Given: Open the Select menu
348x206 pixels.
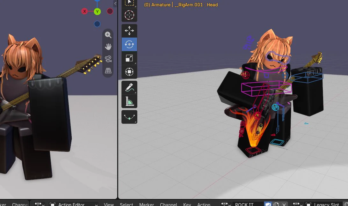Looking at the screenshot, I should tap(126, 204).
